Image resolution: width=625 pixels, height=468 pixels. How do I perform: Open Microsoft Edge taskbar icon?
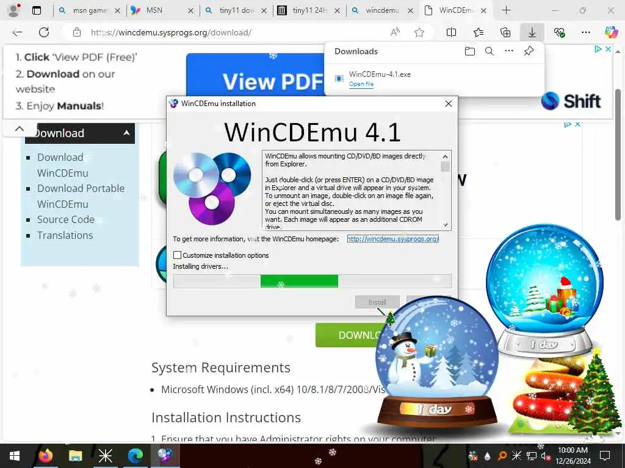click(x=135, y=456)
